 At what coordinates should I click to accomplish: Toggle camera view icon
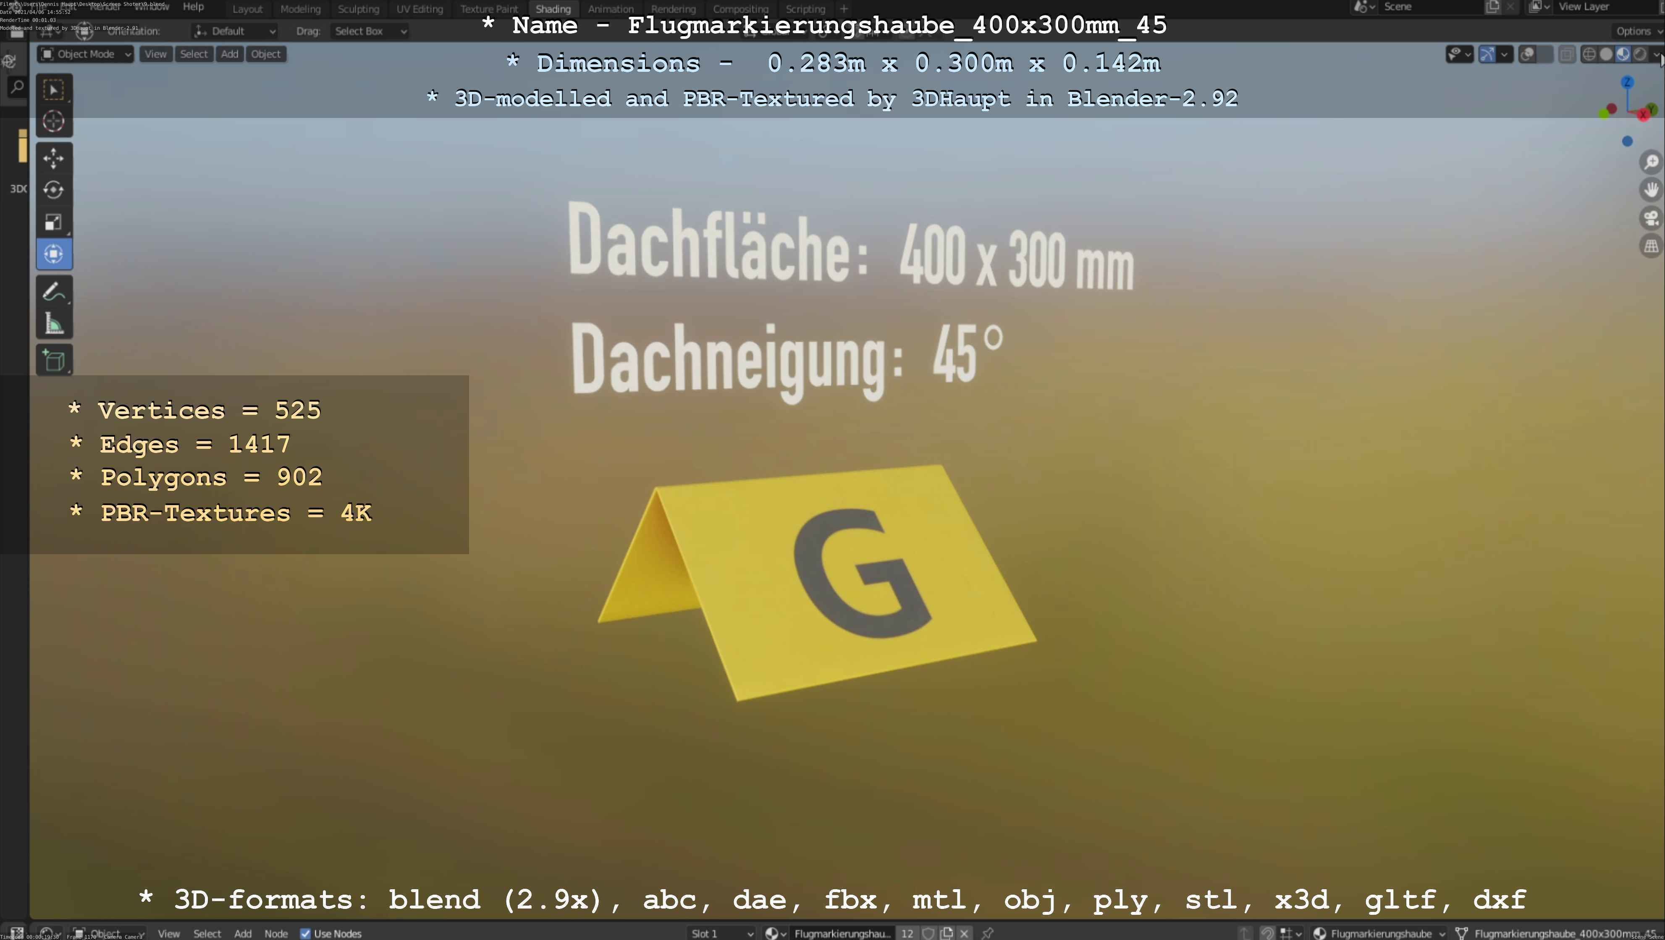(1651, 218)
